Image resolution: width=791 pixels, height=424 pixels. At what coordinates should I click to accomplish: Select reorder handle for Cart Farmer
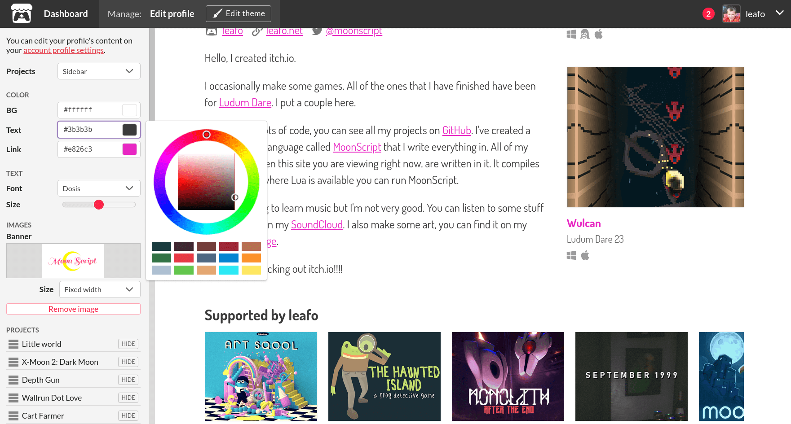point(13,416)
